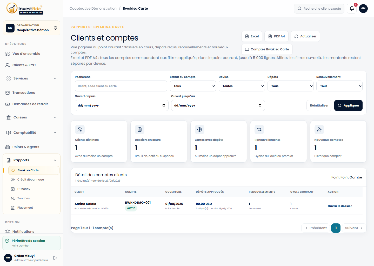Open Points & agents page

(x=31, y=147)
